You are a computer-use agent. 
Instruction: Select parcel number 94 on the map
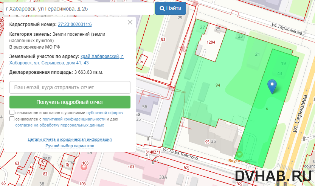point(218,85)
